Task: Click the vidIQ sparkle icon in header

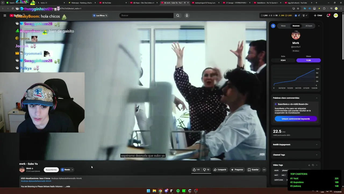Action: tap(306, 15)
